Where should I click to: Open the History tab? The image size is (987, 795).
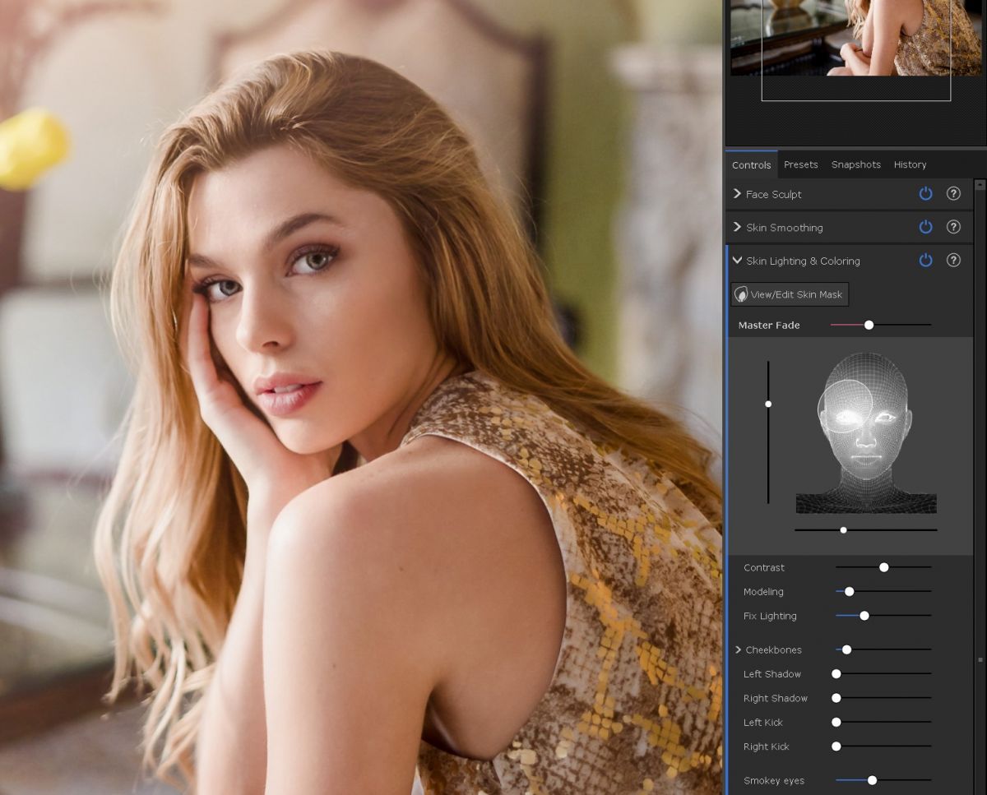[x=910, y=164]
